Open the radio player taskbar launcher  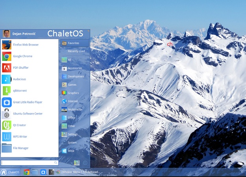tap(43, 172)
